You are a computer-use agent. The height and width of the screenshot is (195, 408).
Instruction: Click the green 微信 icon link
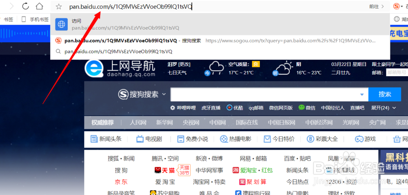(307, 108)
